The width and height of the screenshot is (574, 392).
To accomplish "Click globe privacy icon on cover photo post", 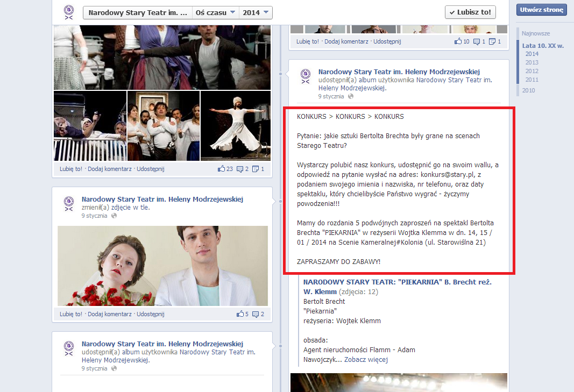I will (114, 216).
